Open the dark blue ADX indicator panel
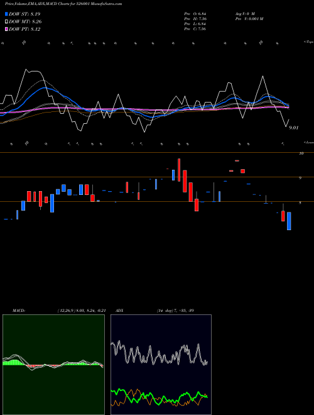Screen dimensions: 314x415 161,365
